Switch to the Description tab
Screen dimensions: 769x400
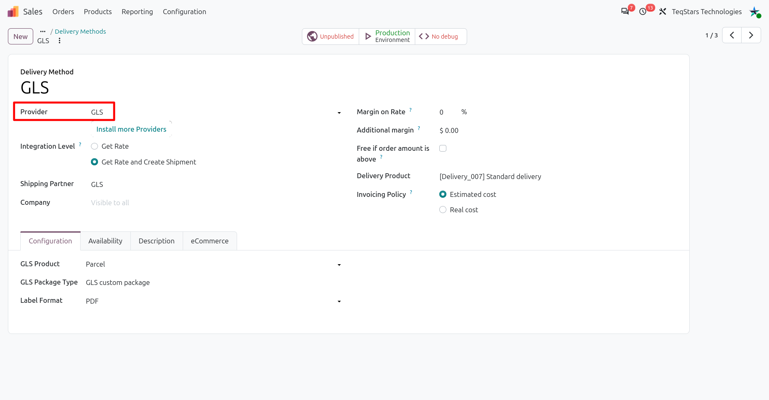point(157,241)
